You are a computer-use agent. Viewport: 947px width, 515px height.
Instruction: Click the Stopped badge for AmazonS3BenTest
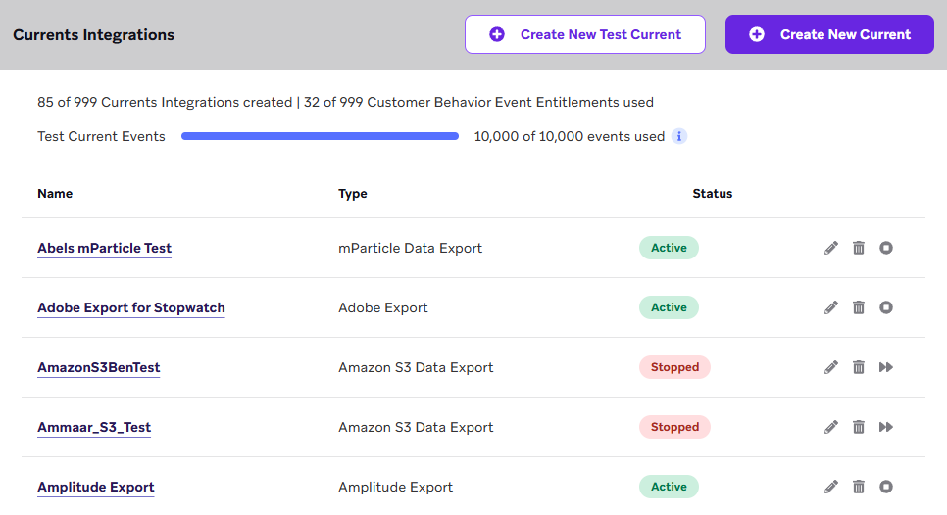(674, 367)
